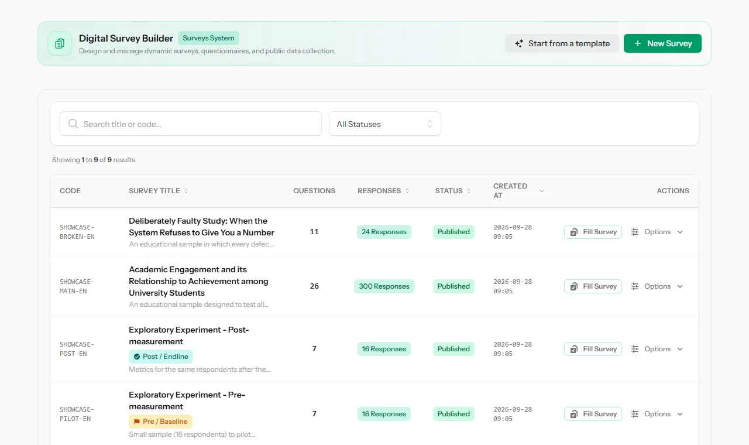Create a New Survey
The image size is (749, 445).
[x=662, y=43]
